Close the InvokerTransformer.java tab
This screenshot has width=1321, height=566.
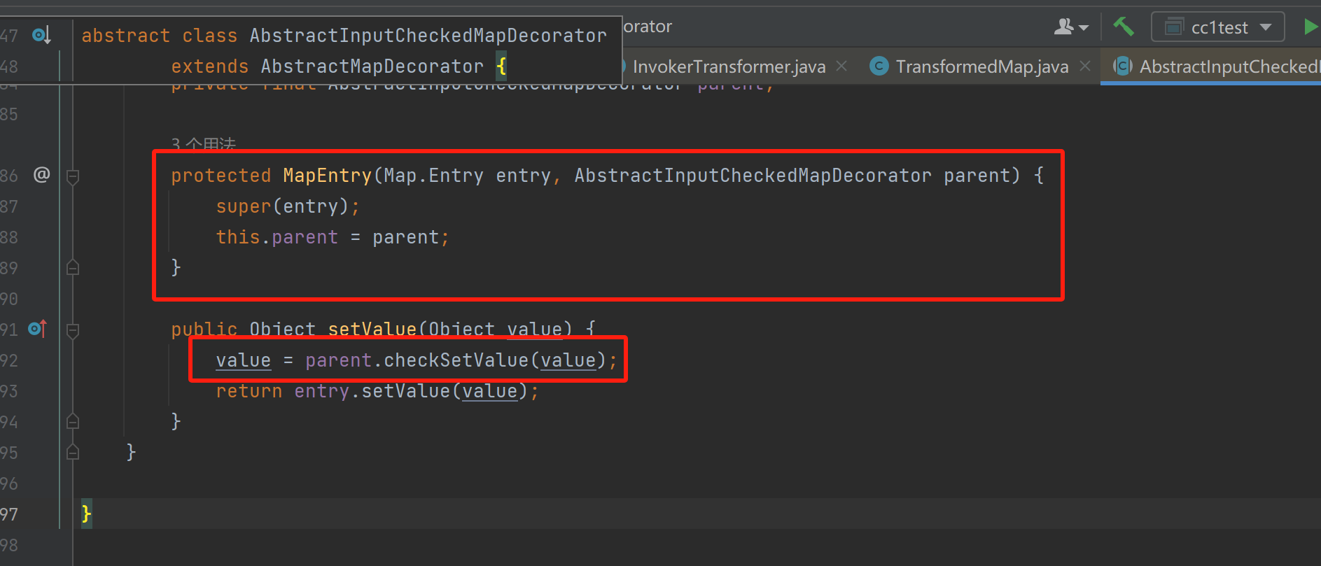click(841, 66)
